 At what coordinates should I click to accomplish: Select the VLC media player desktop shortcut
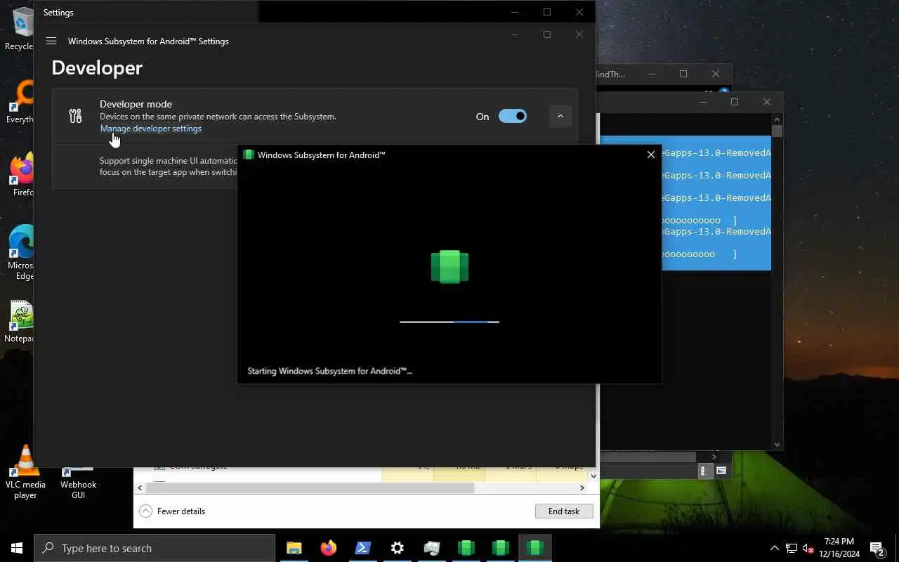25,472
